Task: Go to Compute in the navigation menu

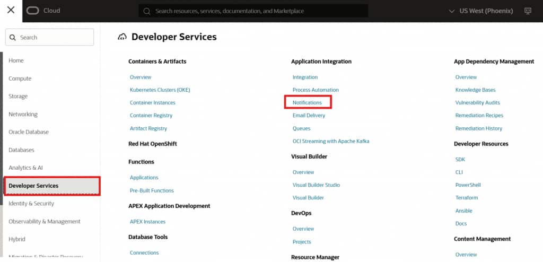Action: (x=20, y=78)
